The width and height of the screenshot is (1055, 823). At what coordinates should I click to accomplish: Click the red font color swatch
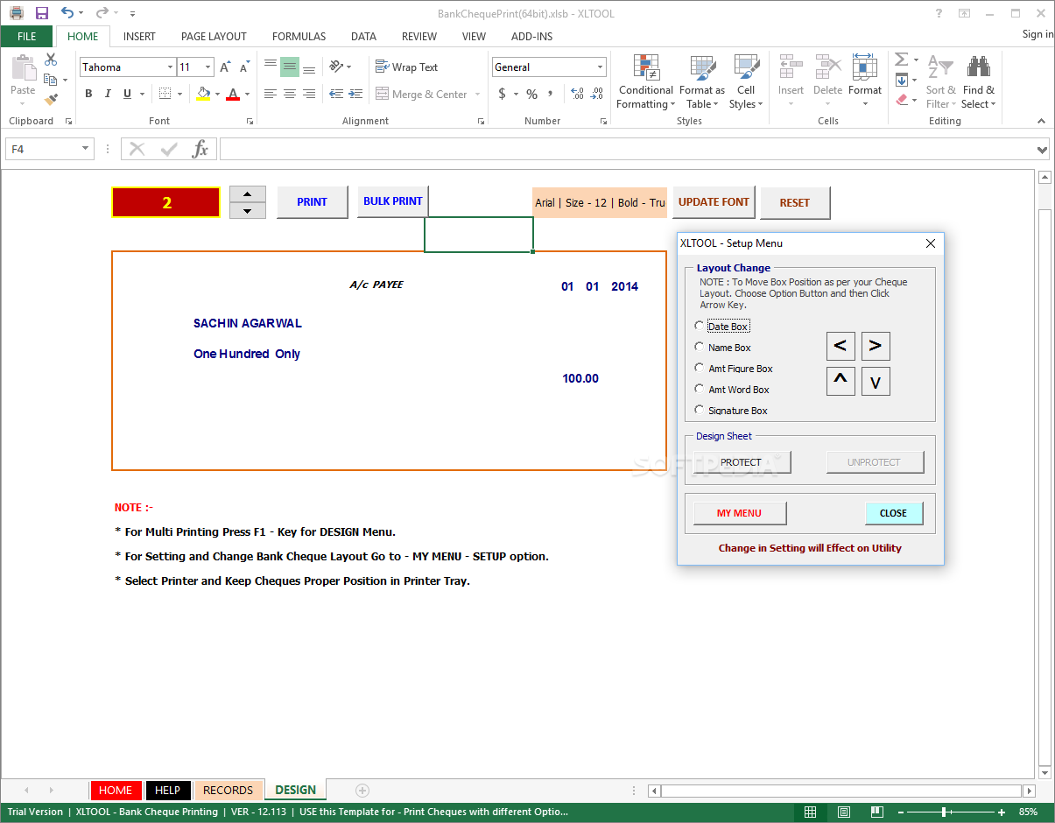click(x=233, y=94)
